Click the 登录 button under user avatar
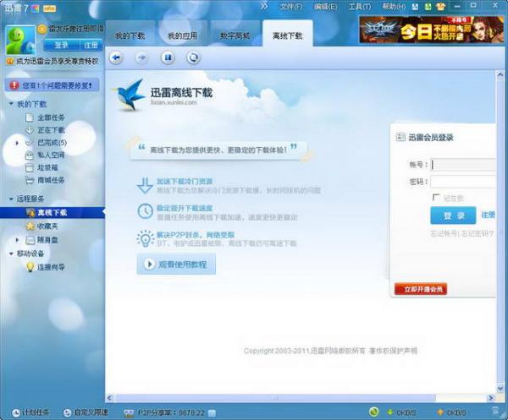 tap(62, 45)
